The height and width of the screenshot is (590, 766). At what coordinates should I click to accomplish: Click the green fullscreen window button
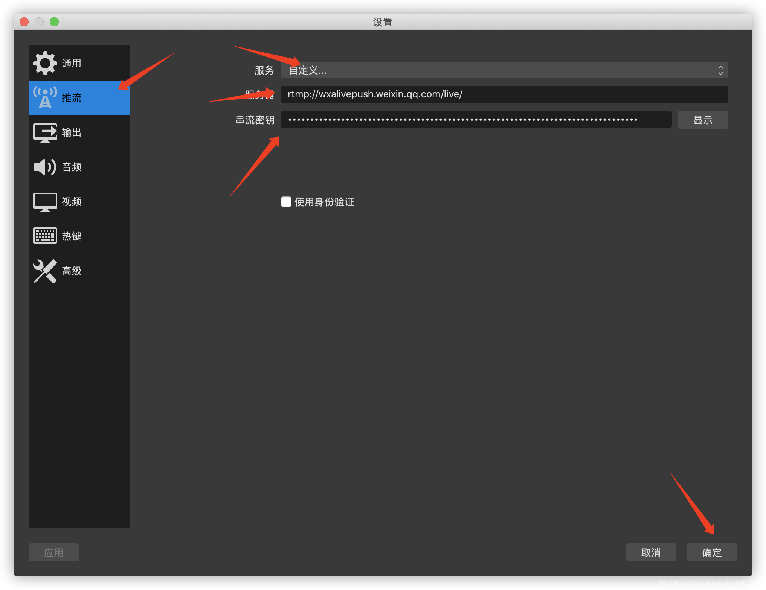pos(54,22)
